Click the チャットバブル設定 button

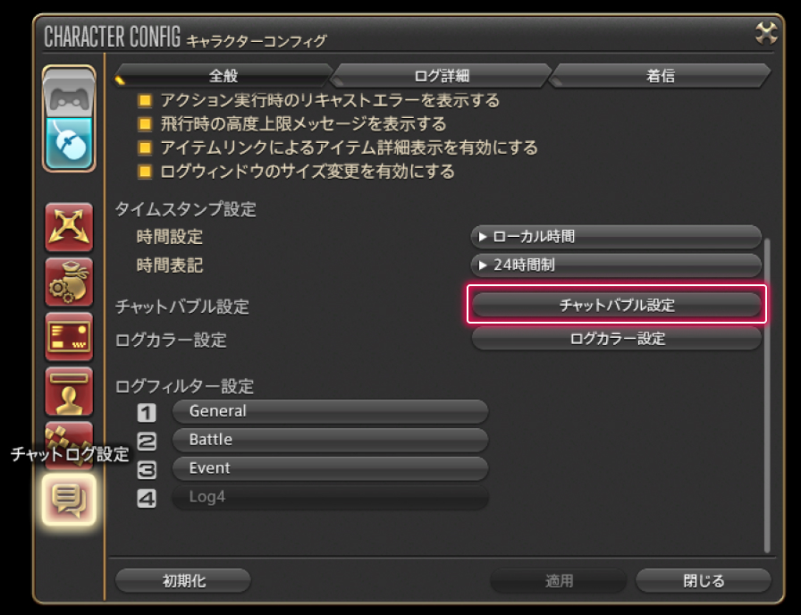[617, 305]
